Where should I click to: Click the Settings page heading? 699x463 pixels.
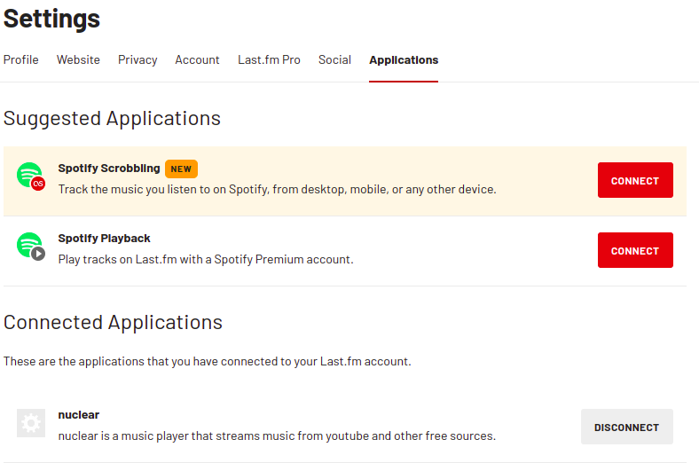51,19
